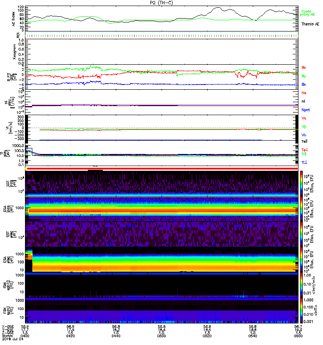
Task: Pick the black "Ni" legend label
Action: pyautogui.click(x=303, y=101)
